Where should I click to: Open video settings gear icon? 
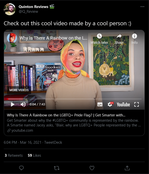[x=110, y=104]
